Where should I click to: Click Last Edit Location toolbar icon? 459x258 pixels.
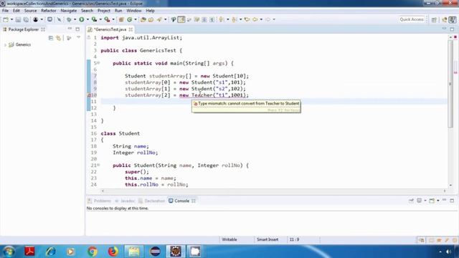tap(247, 19)
